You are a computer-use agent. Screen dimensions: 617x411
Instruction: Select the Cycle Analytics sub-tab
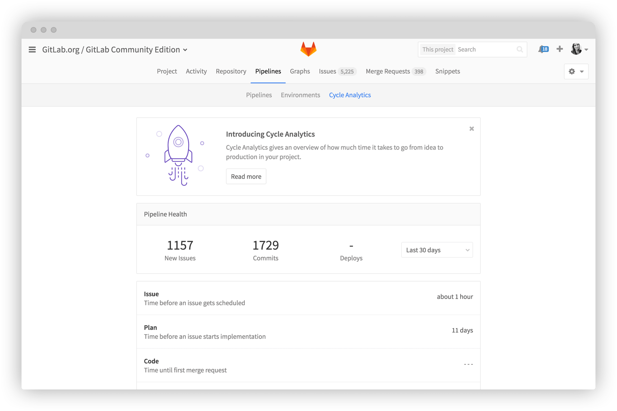(350, 95)
